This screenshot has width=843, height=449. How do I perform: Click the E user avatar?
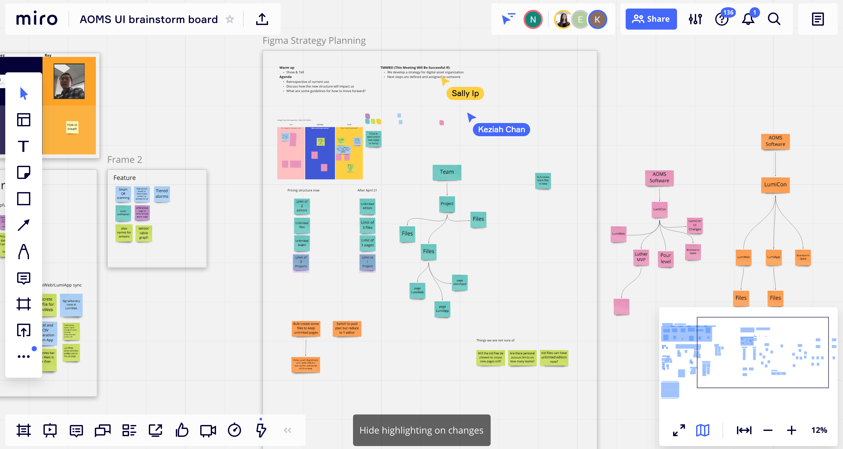pos(580,19)
